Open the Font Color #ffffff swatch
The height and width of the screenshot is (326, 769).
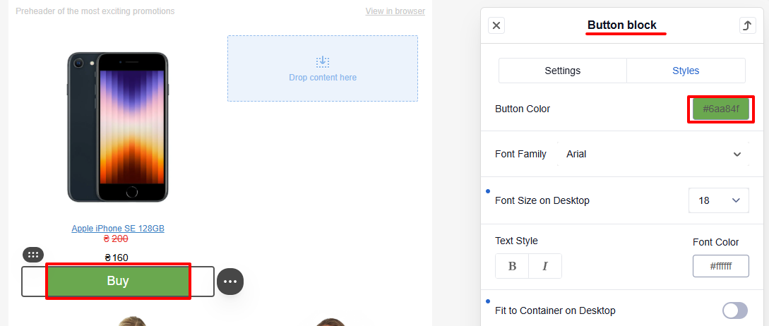pos(720,266)
